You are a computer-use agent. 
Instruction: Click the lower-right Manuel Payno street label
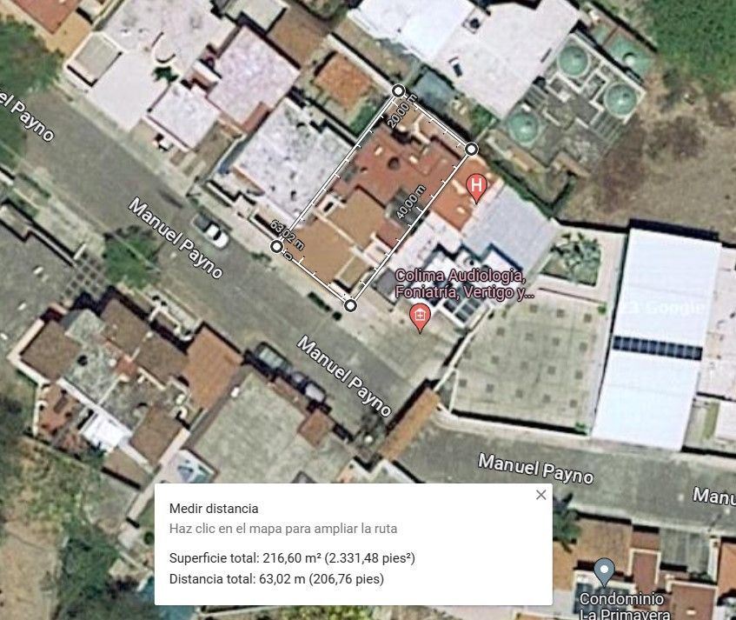click(x=535, y=469)
